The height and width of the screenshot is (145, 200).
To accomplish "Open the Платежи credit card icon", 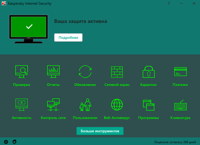I will pos(180,72).
